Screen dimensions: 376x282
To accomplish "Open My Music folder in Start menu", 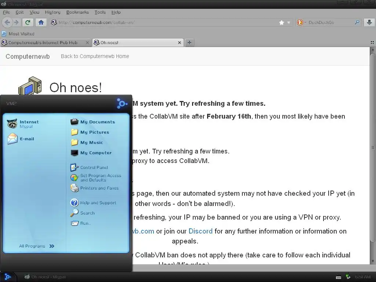I will 87,142.
